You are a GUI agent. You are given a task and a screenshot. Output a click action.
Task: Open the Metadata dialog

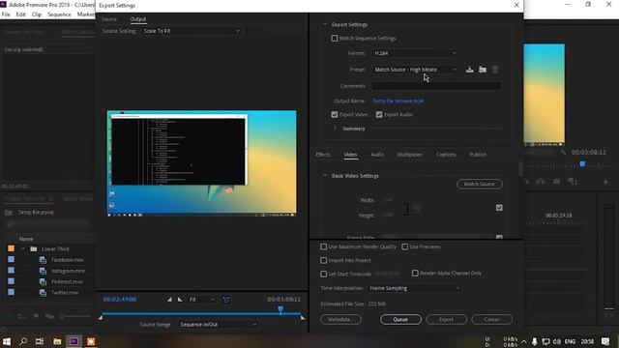(x=340, y=320)
